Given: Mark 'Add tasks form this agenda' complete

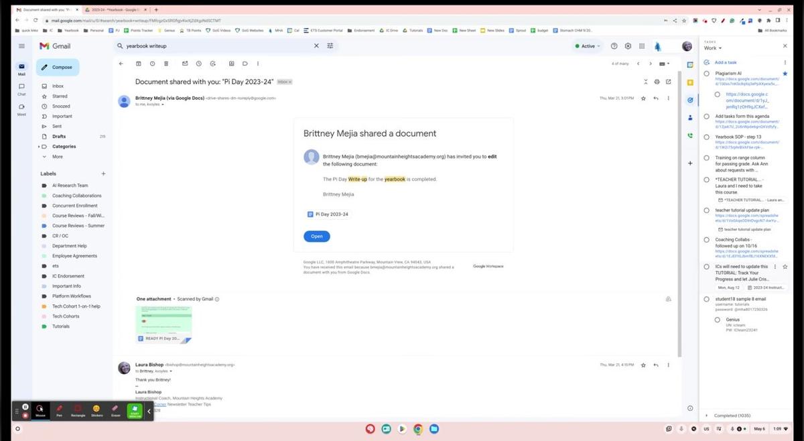Looking at the screenshot, I should pyautogui.click(x=707, y=116).
